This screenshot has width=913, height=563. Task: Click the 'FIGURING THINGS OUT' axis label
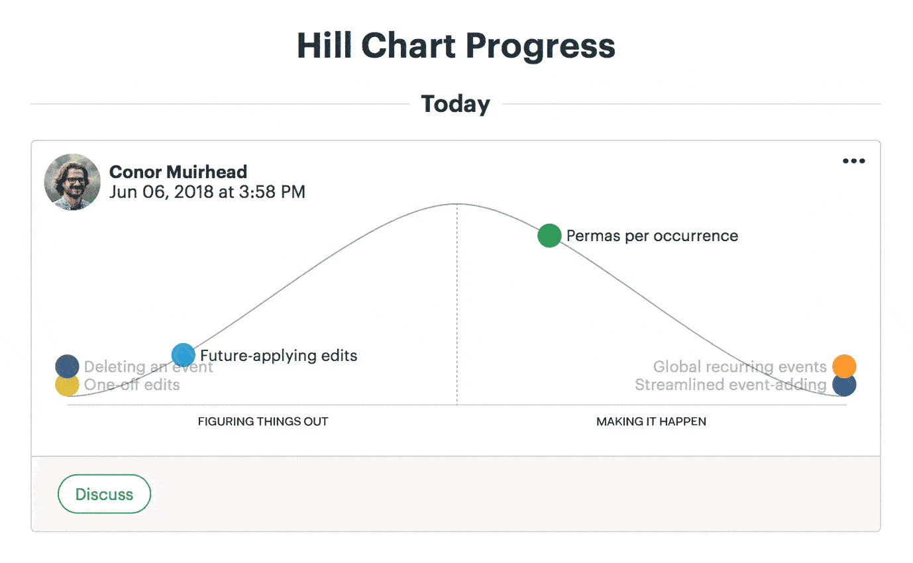pos(263,421)
